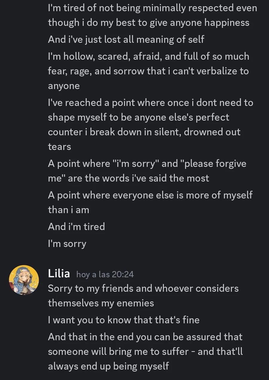Tap line 'And that in the end you can be assured'
The height and width of the screenshot is (380, 269).
point(145,337)
